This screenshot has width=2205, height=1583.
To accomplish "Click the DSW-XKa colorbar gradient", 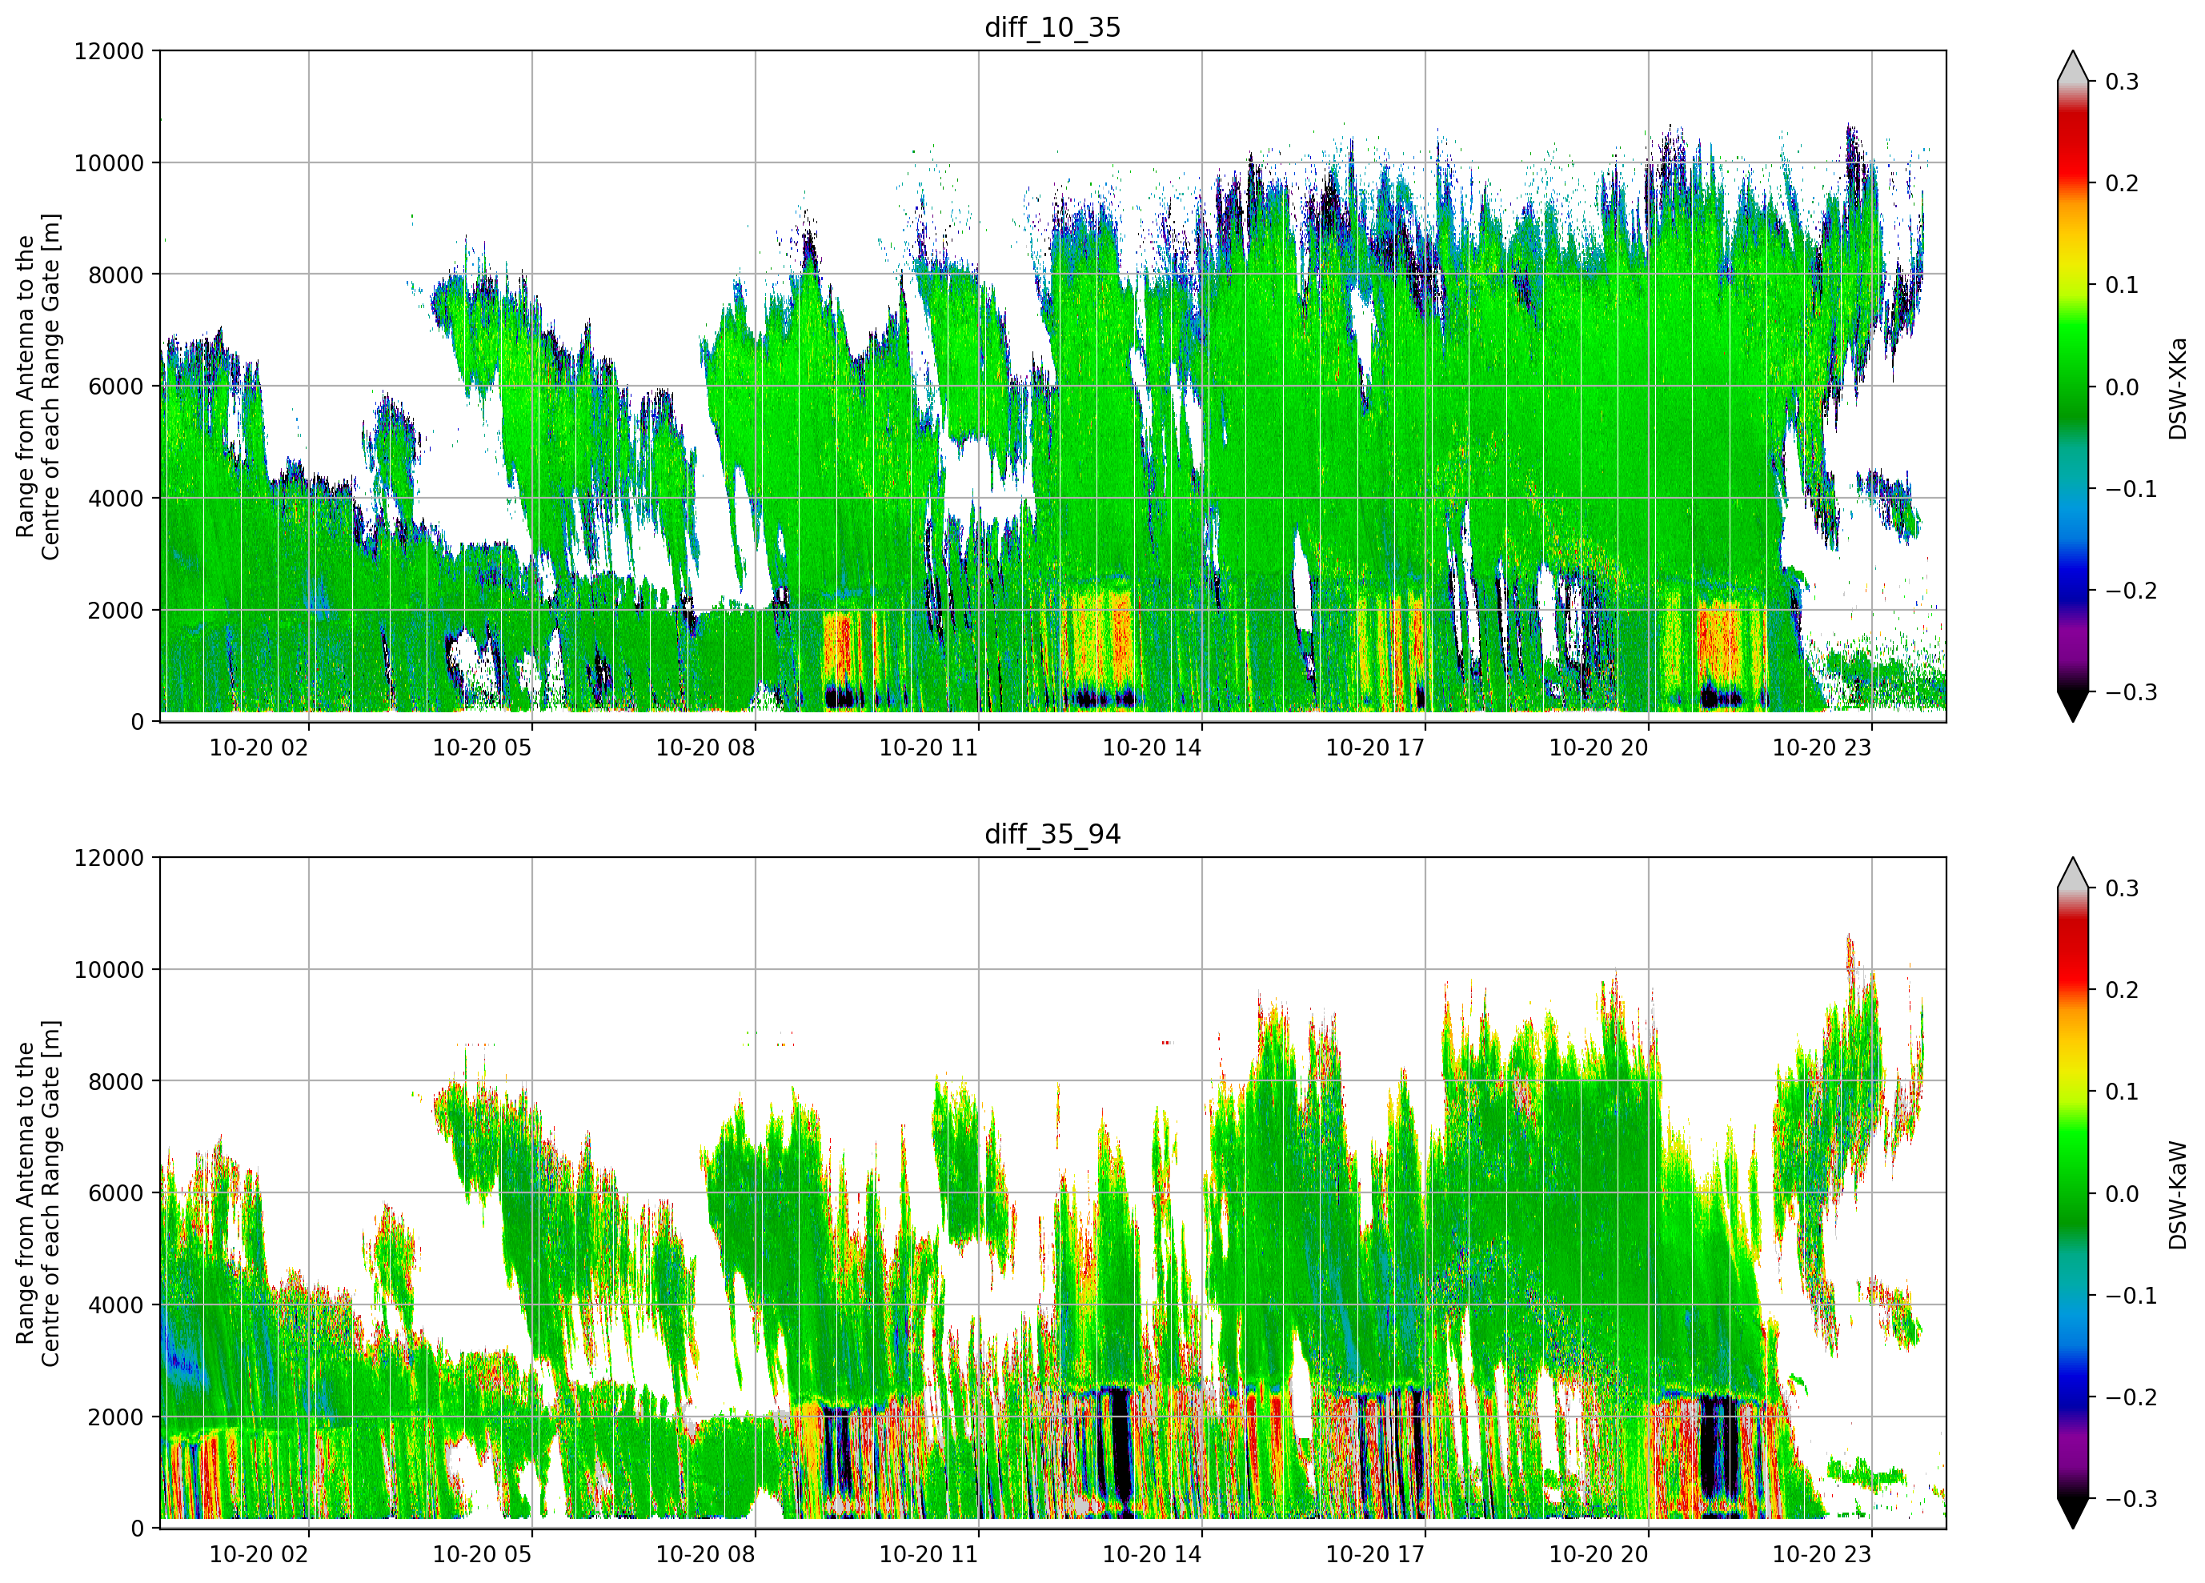I will [x=2073, y=387].
